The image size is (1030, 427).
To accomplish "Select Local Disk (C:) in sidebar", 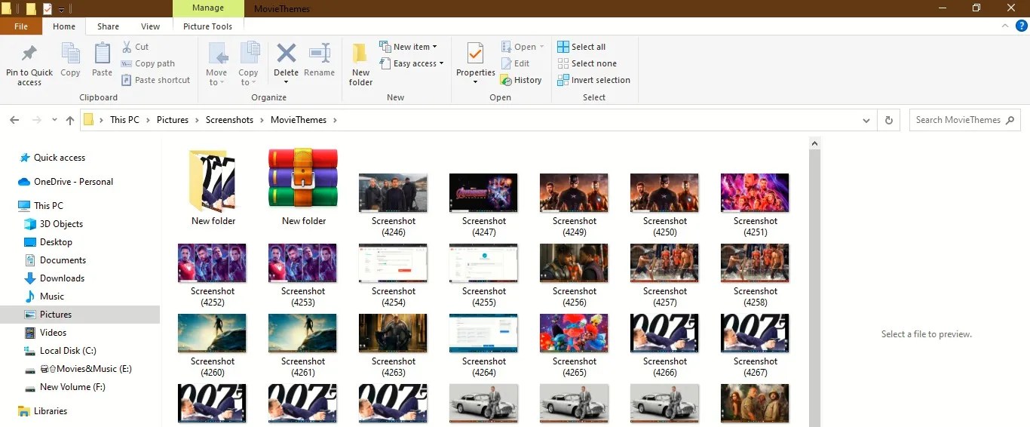I will 68,351.
